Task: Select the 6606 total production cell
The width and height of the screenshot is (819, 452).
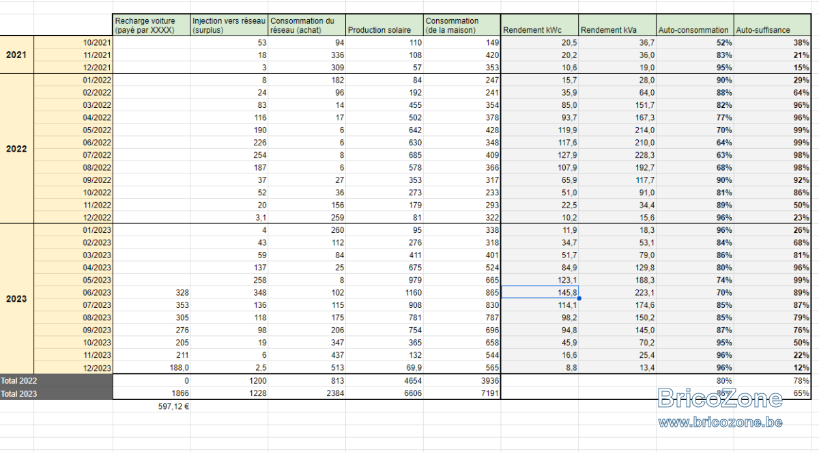Action: tap(384, 393)
